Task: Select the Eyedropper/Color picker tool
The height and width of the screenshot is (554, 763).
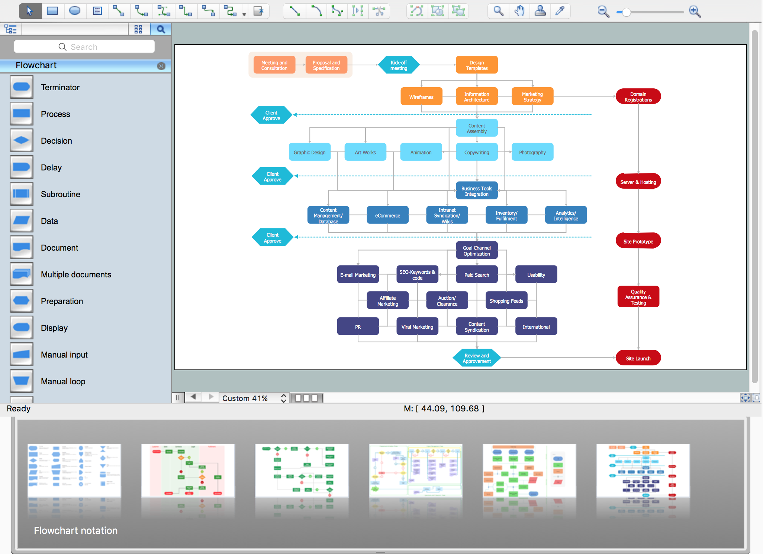Action: (x=561, y=11)
